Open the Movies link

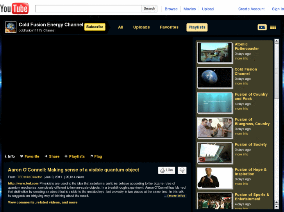[x=189, y=9]
